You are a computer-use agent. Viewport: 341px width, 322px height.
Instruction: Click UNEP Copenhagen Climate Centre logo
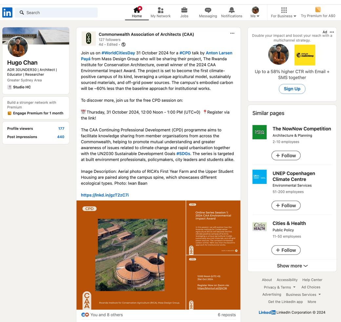pyautogui.click(x=259, y=176)
